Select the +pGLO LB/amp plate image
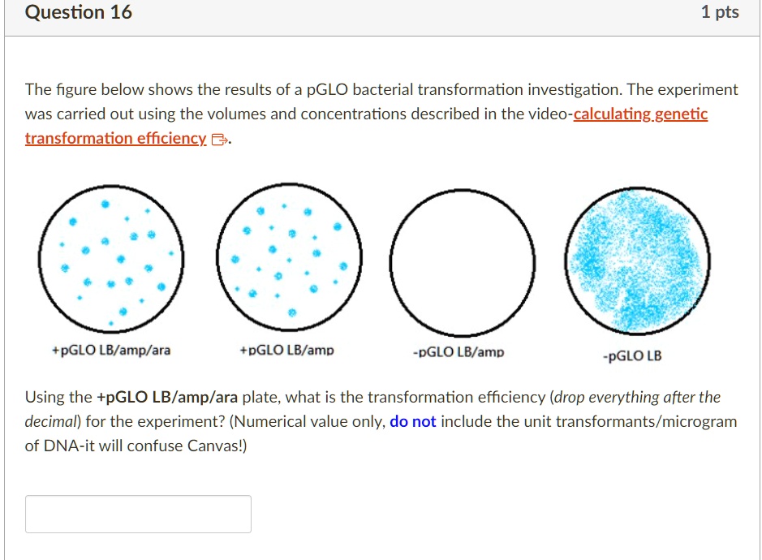Screen dimensions: 762x560 point(290,256)
